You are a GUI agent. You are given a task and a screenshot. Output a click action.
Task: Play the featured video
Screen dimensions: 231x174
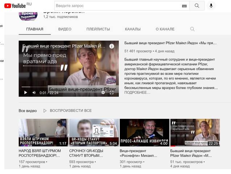[25, 92]
